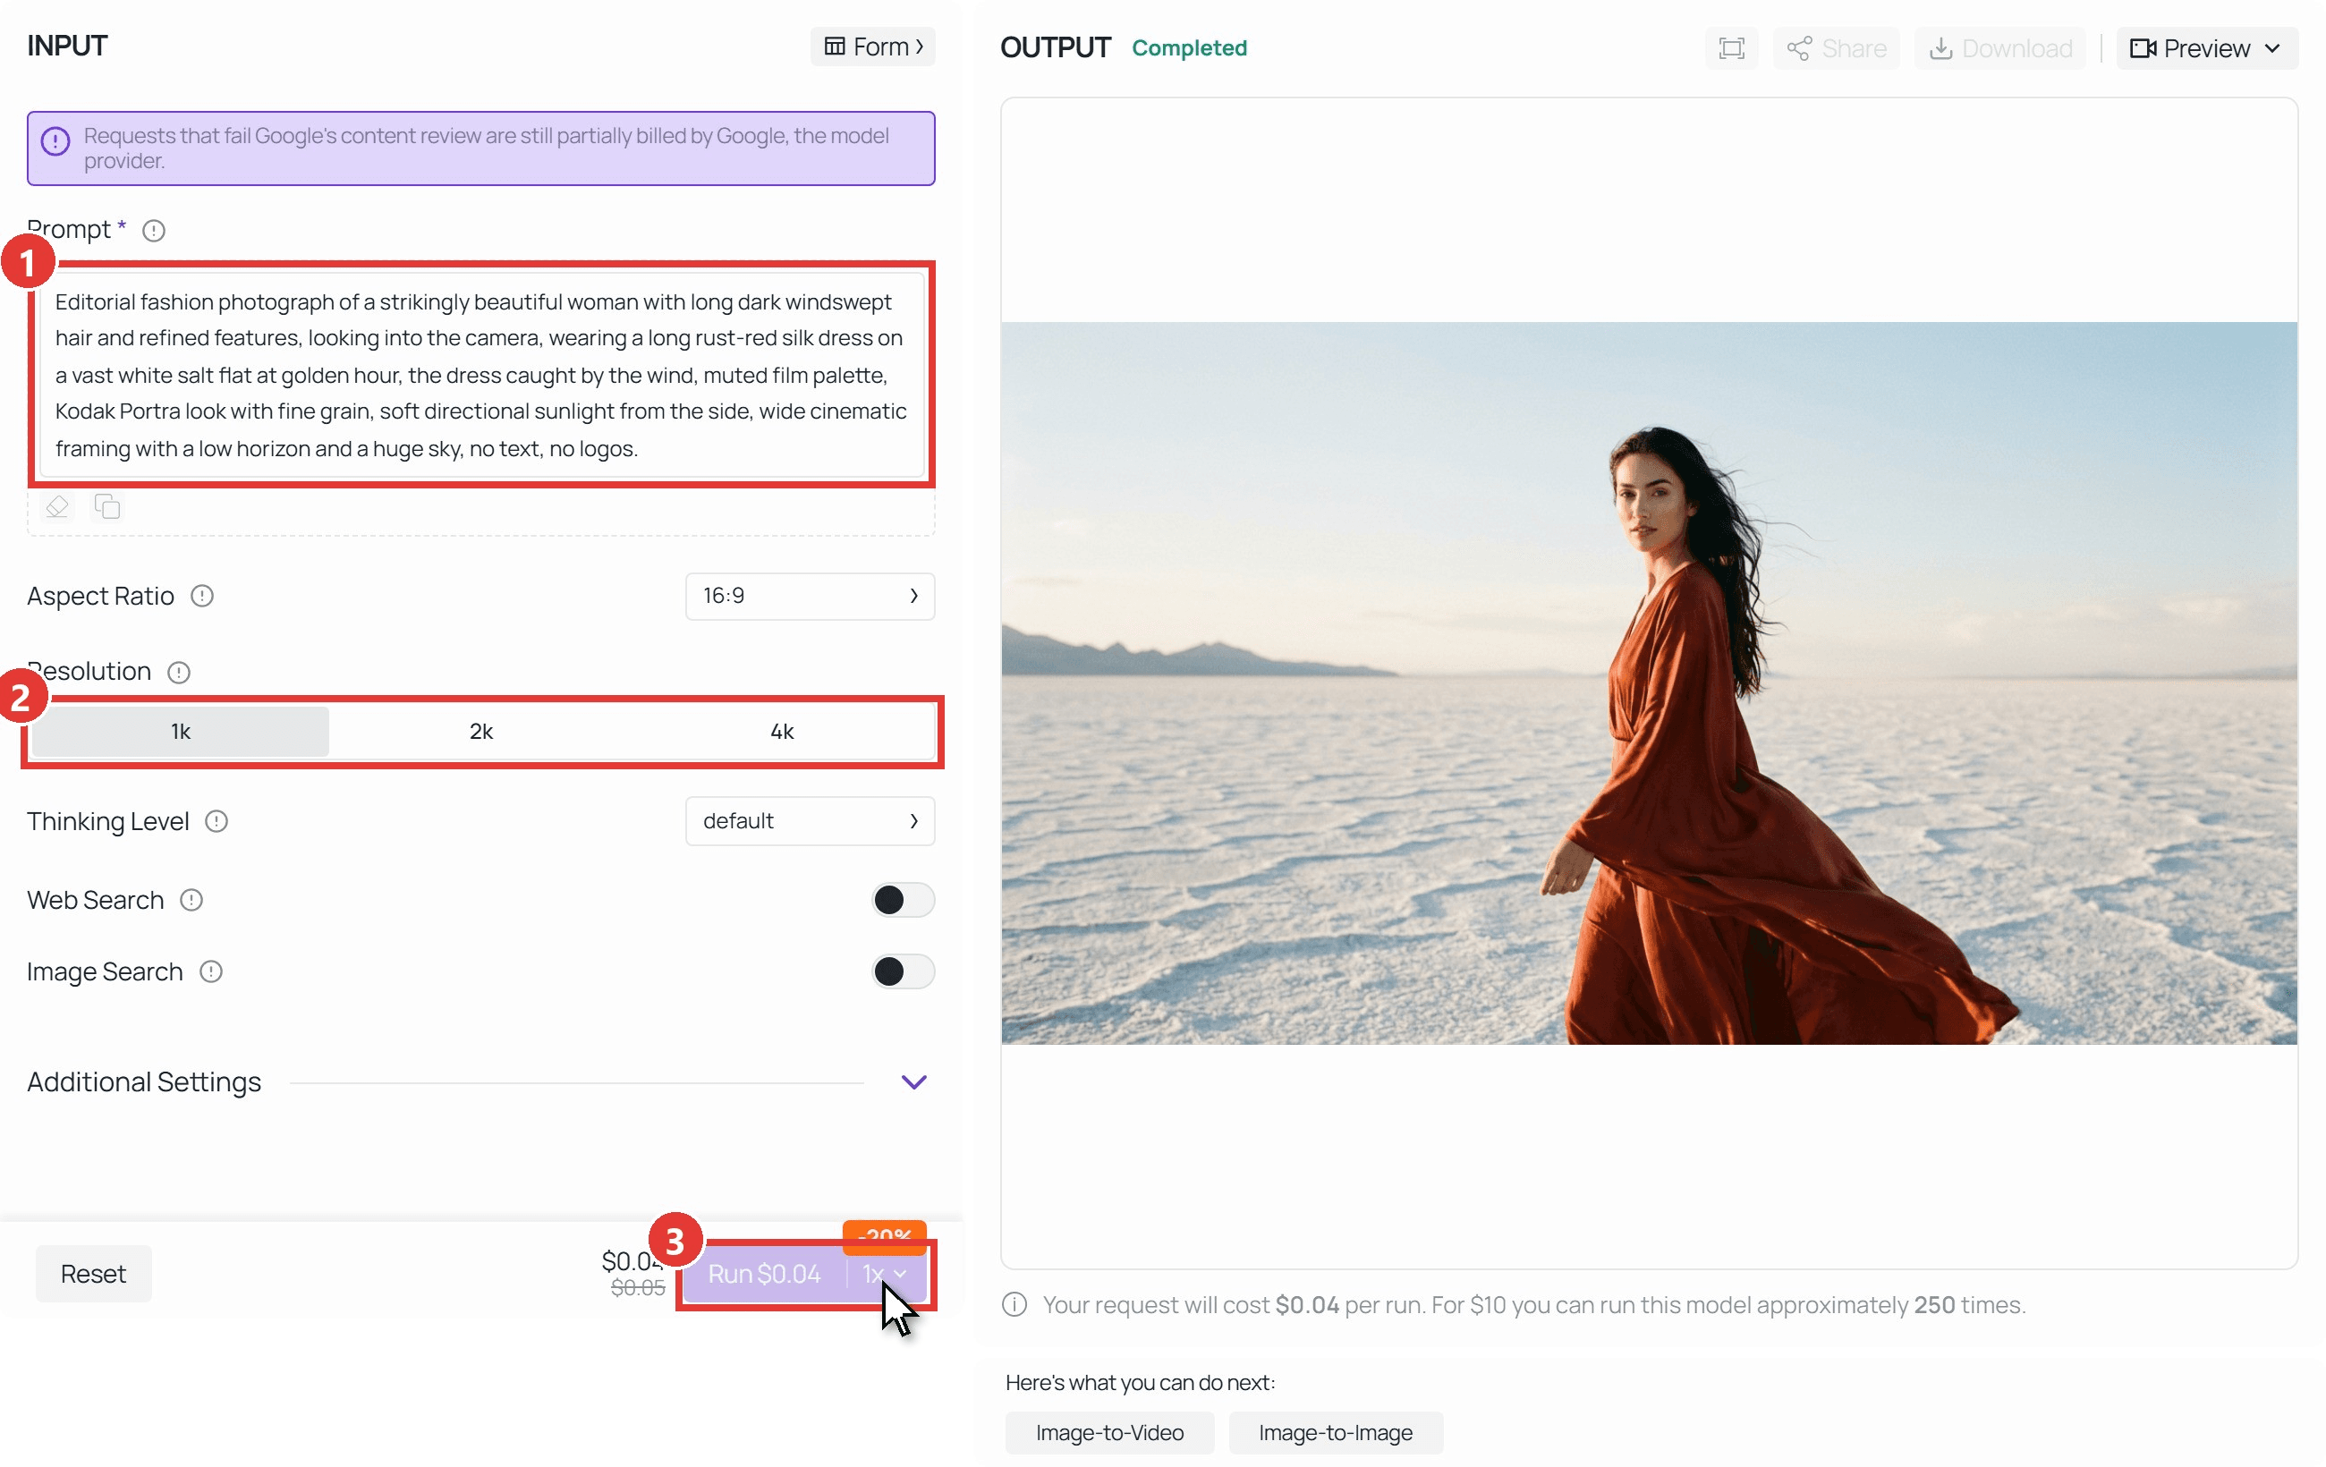
Task: Click the info icon beside Aspect Ratio
Action: point(202,596)
